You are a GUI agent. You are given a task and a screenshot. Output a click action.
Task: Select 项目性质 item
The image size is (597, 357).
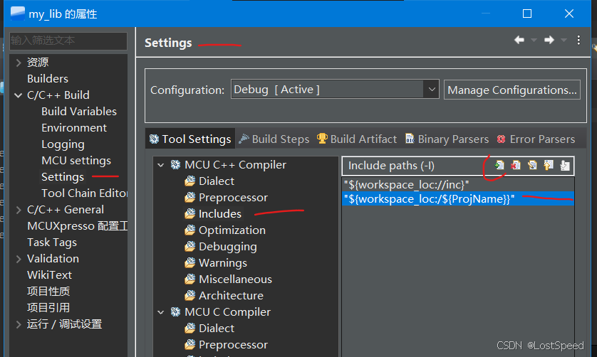48,292
